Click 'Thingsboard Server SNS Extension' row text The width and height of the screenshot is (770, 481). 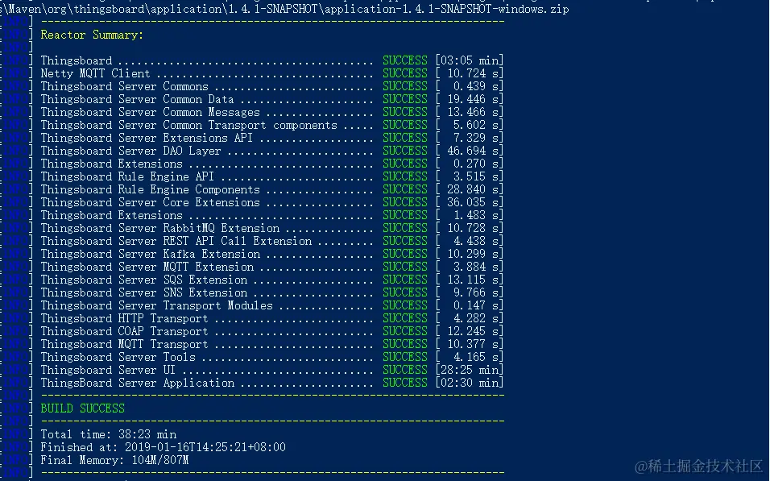144,292
